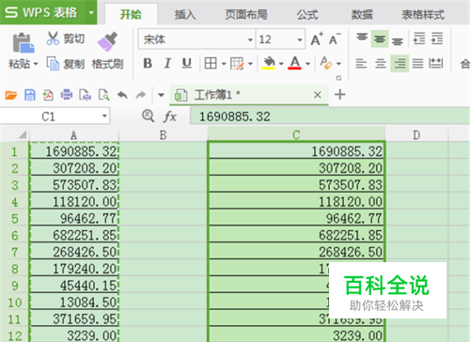The width and height of the screenshot is (470, 342).
Task: Click the Paste clipboard icon
Action: (23, 43)
